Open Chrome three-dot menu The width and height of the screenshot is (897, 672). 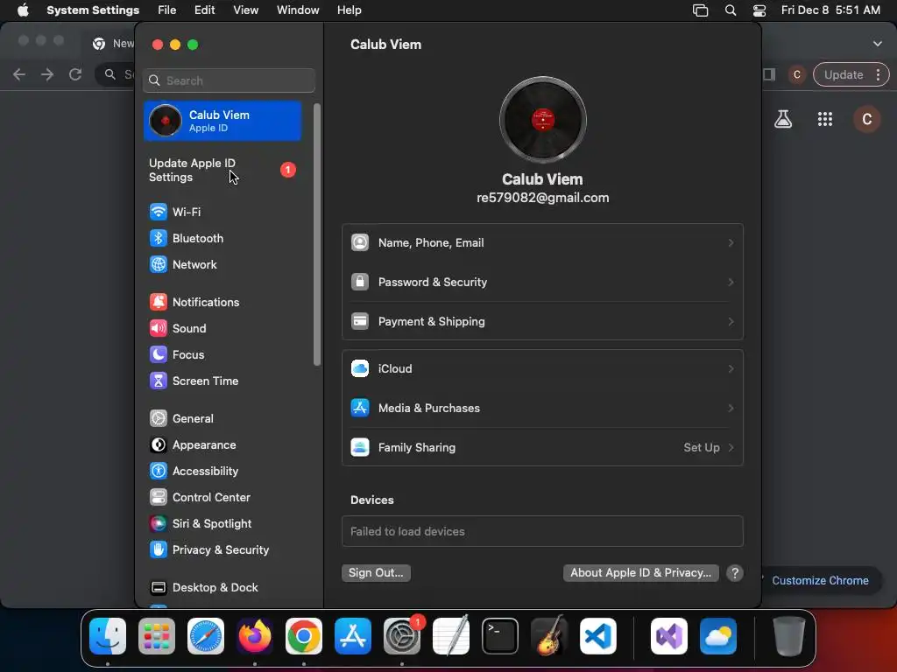coord(878,74)
